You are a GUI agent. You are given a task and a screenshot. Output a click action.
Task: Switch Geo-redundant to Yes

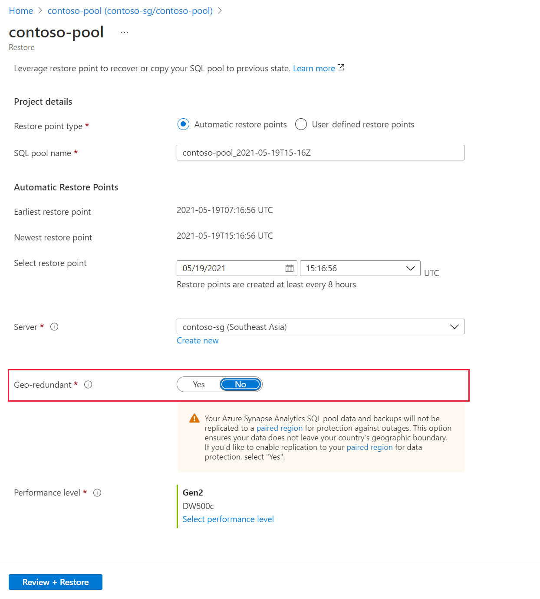click(x=198, y=384)
